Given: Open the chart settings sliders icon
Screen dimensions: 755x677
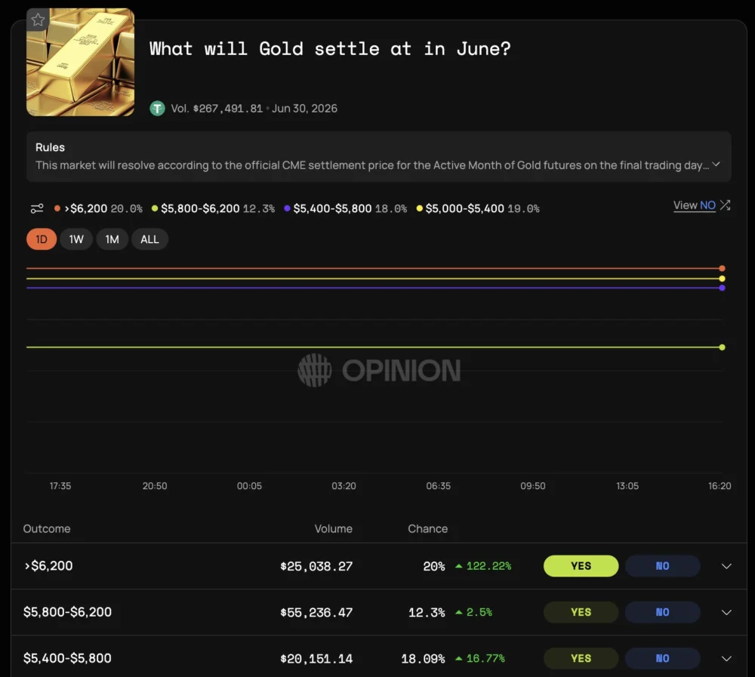Looking at the screenshot, I should [x=37, y=208].
